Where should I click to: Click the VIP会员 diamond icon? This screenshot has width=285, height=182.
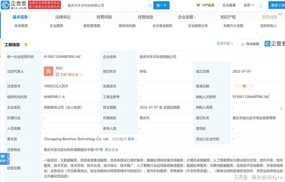pyautogui.click(x=198, y=5)
